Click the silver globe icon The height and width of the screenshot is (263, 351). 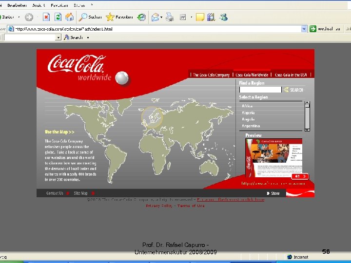(122, 78)
